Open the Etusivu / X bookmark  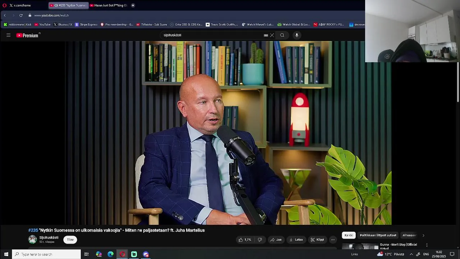coord(63,24)
